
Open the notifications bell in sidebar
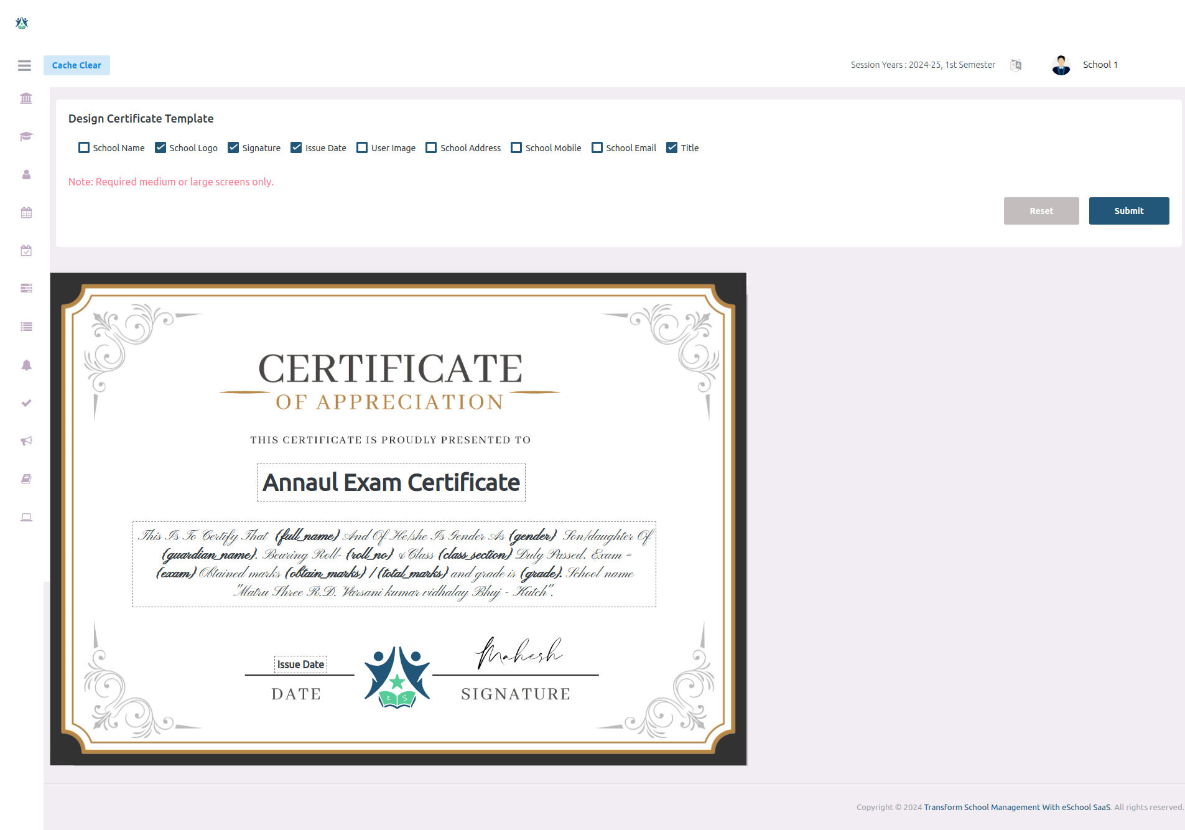pyautogui.click(x=26, y=365)
